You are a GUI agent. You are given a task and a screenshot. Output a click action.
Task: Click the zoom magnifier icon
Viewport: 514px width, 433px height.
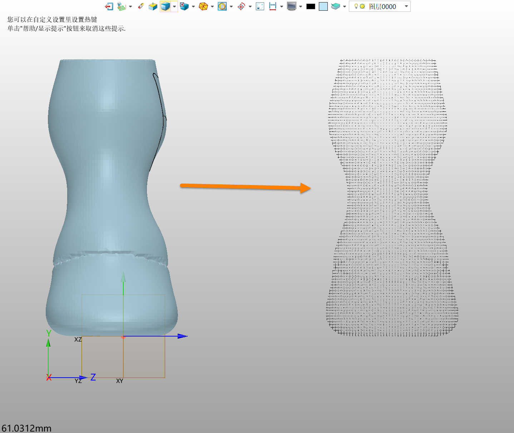(222, 6)
